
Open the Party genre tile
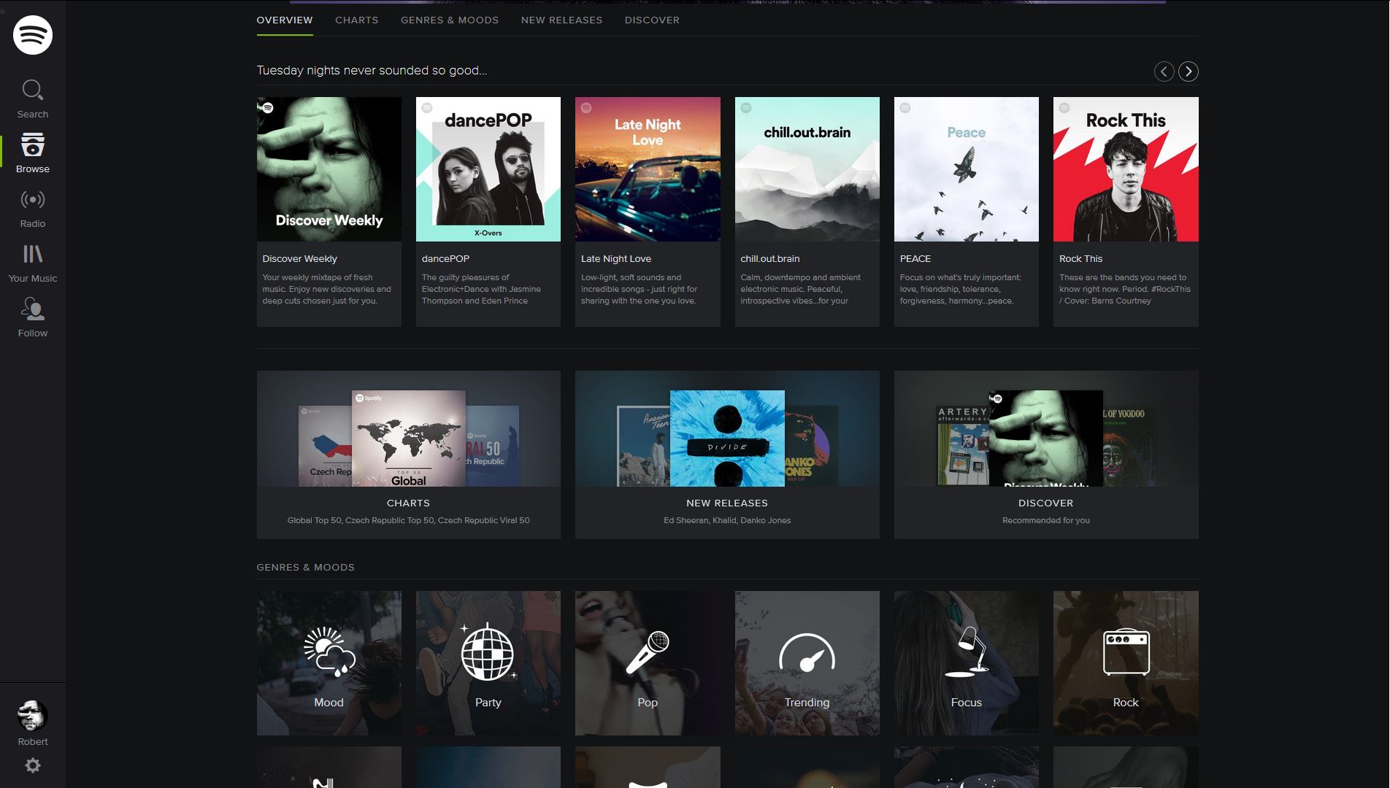(x=488, y=663)
